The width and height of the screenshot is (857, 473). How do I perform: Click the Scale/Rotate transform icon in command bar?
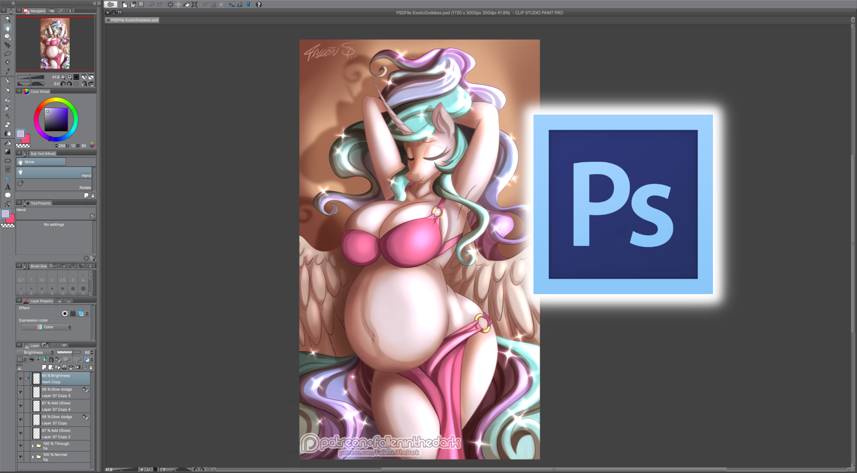194,4
